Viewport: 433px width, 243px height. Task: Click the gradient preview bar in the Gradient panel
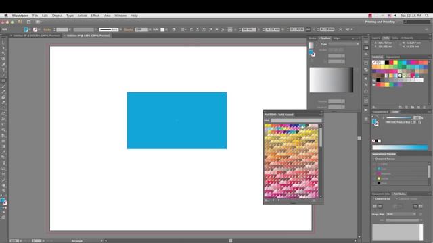click(x=331, y=80)
